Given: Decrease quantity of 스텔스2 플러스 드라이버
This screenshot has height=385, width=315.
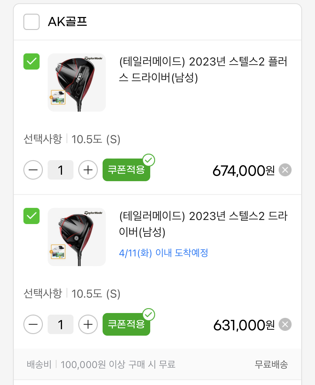Looking at the screenshot, I should pyautogui.click(x=33, y=170).
